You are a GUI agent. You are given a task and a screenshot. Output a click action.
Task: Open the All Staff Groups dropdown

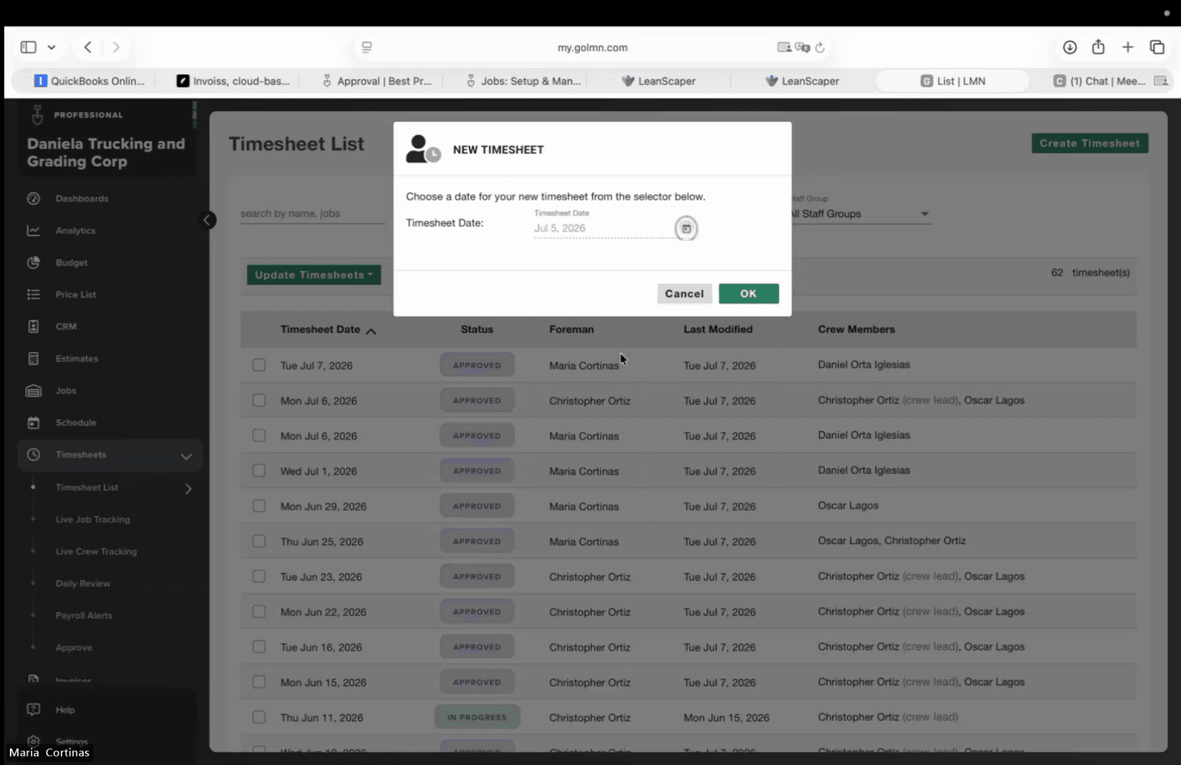pyautogui.click(x=862, y=214)
